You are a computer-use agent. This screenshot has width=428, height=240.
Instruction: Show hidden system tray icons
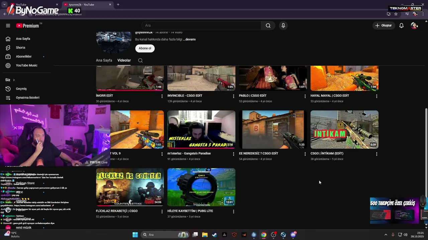tap(386, 235)
